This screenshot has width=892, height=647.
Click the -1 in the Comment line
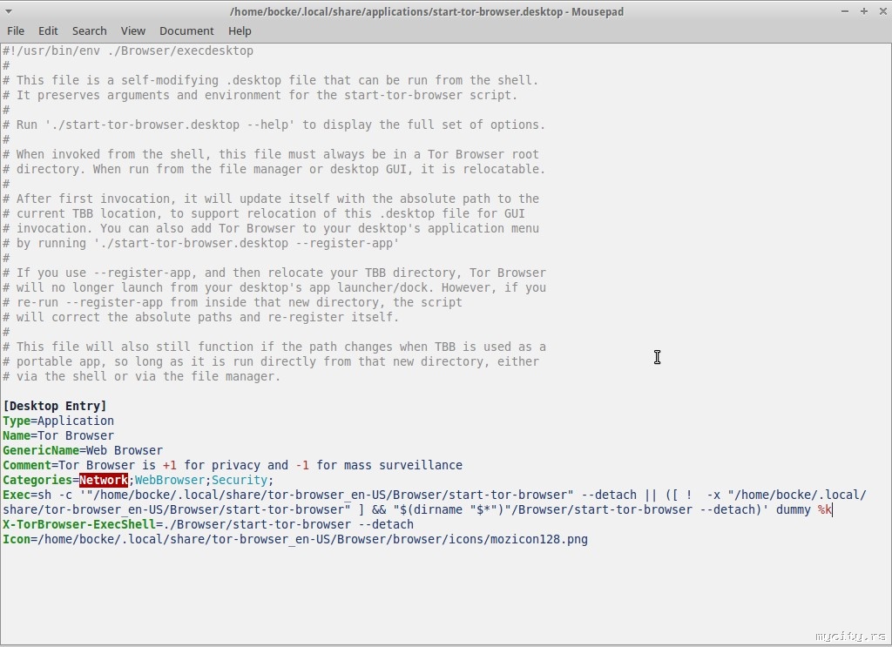pos(302,465)
